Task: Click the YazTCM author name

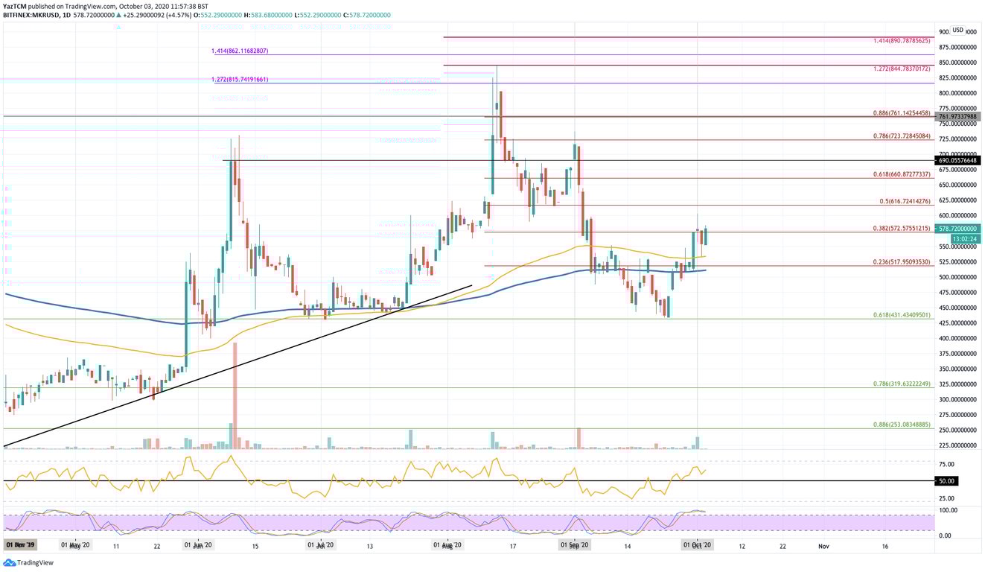Action: pos(13,5)
